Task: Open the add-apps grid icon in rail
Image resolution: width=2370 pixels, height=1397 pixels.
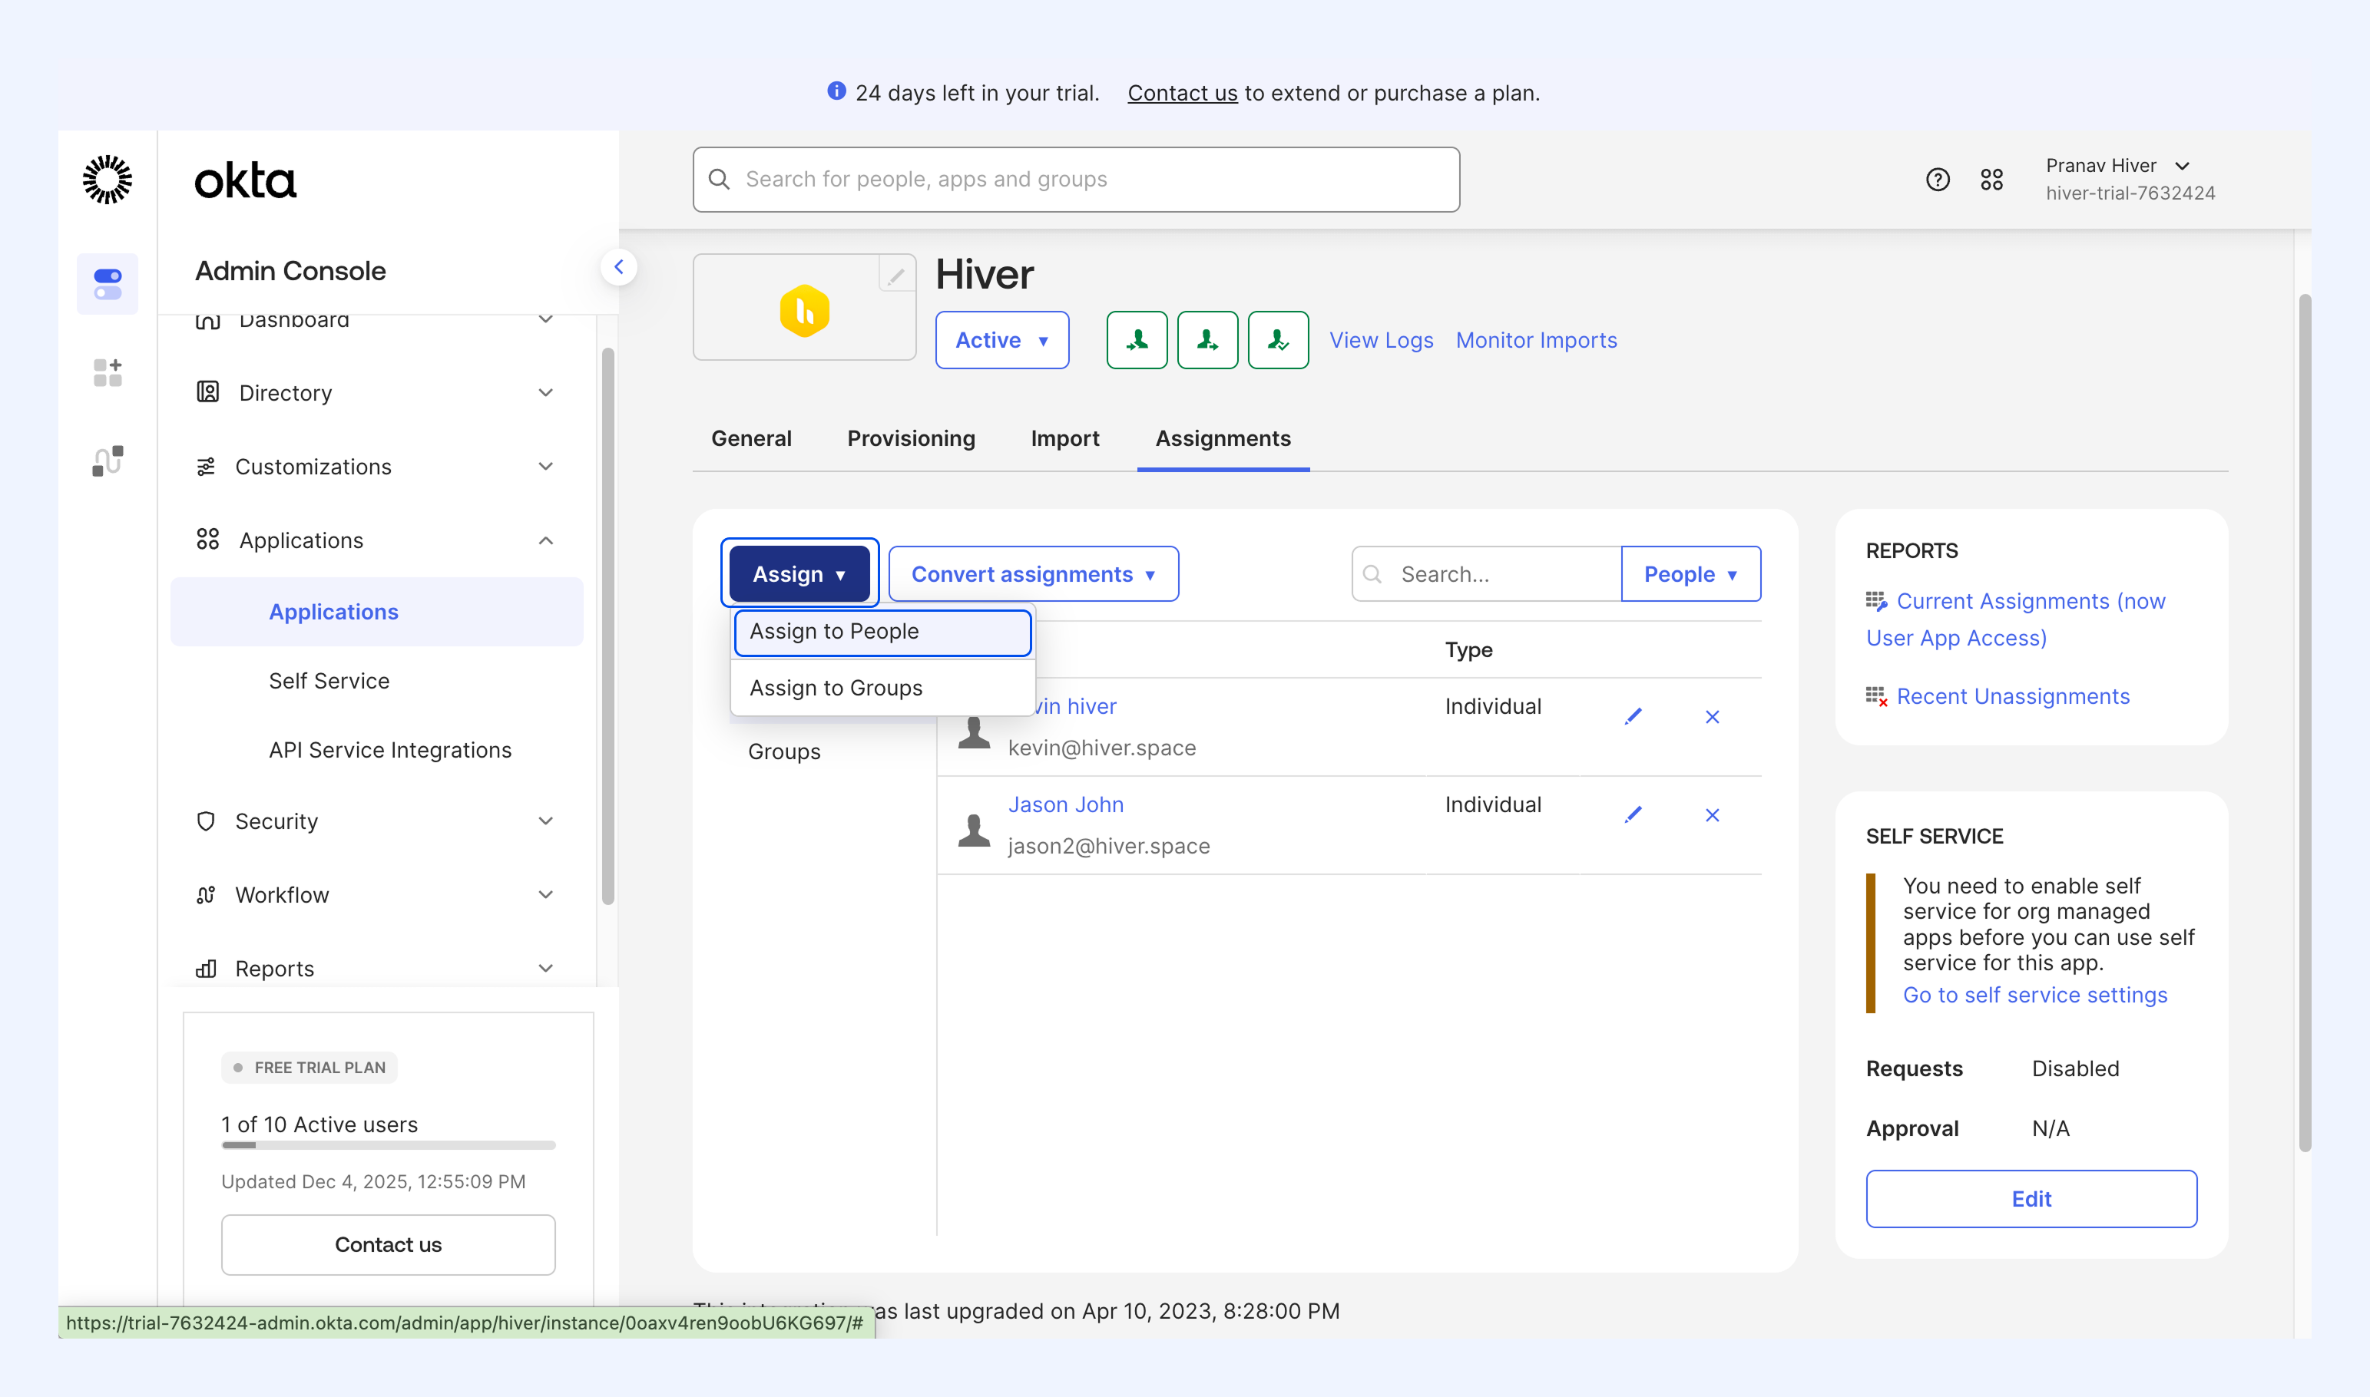Action: (x=108, y=372)
